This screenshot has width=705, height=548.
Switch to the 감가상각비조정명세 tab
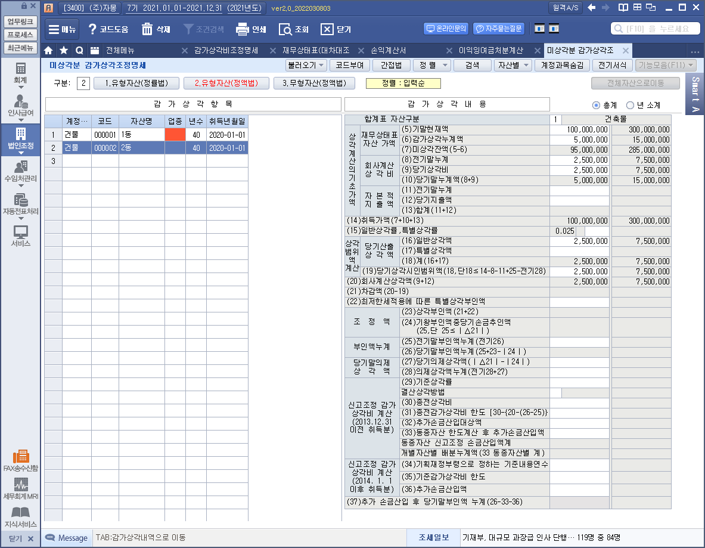coord(226,50)
